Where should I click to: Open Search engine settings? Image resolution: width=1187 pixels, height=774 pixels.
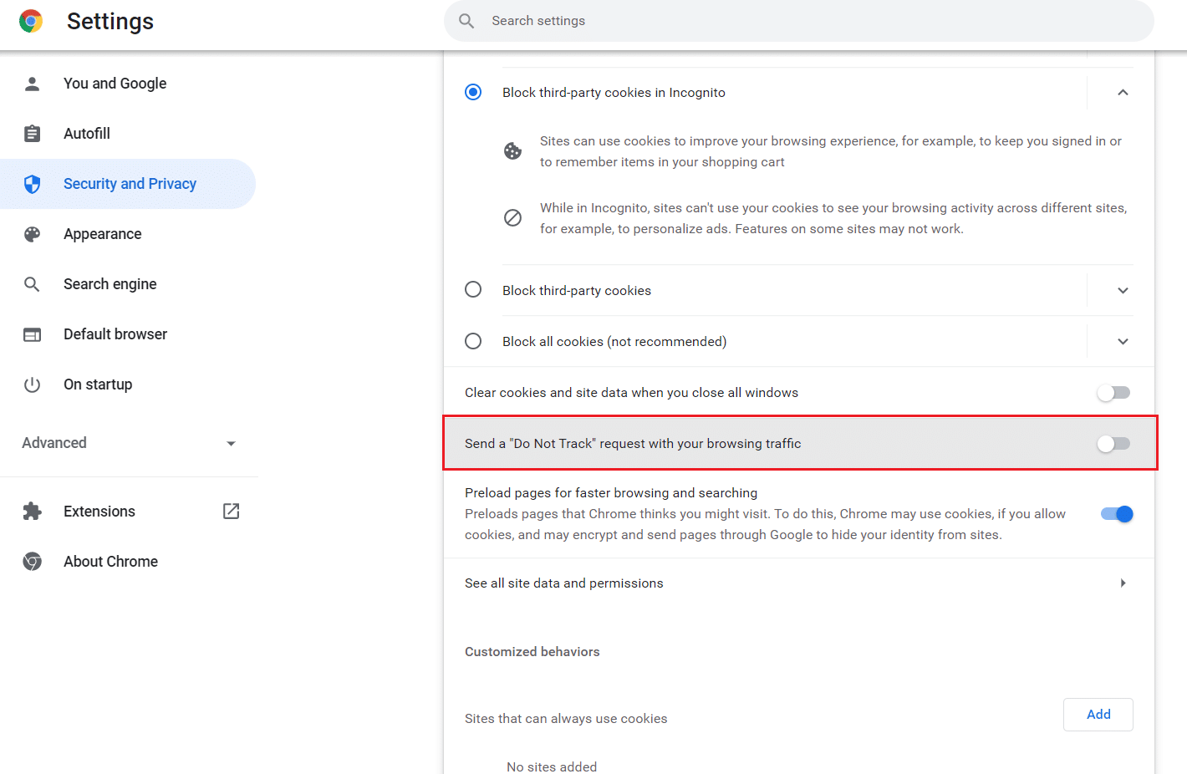coord(110,284)
